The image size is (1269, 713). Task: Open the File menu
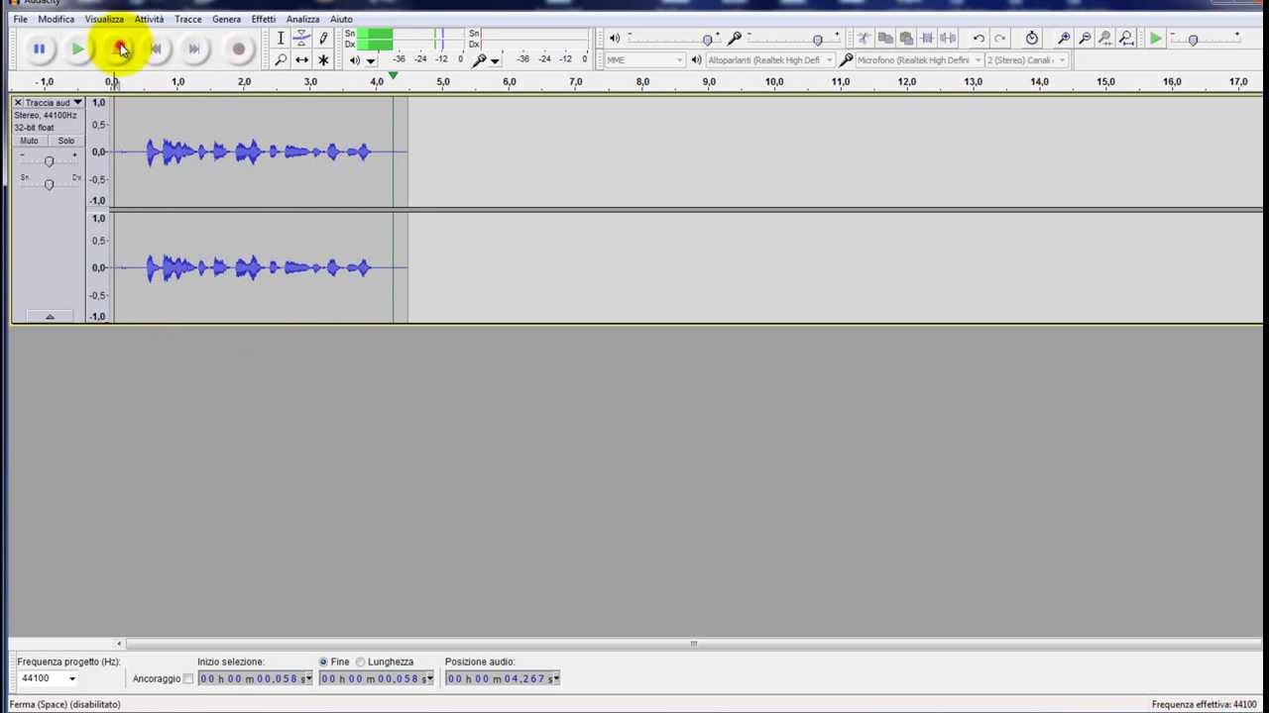20,19
